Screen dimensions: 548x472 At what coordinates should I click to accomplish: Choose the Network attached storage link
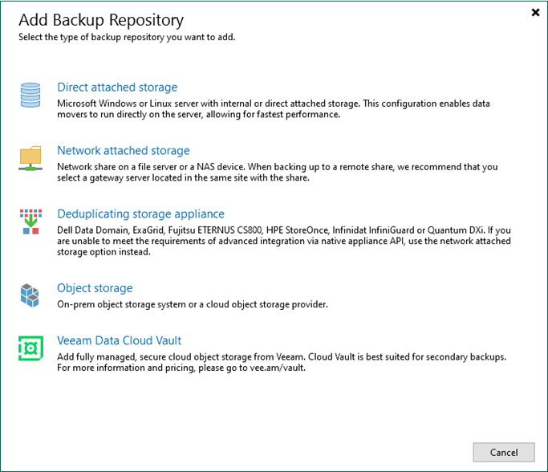(x=124, y=150)
